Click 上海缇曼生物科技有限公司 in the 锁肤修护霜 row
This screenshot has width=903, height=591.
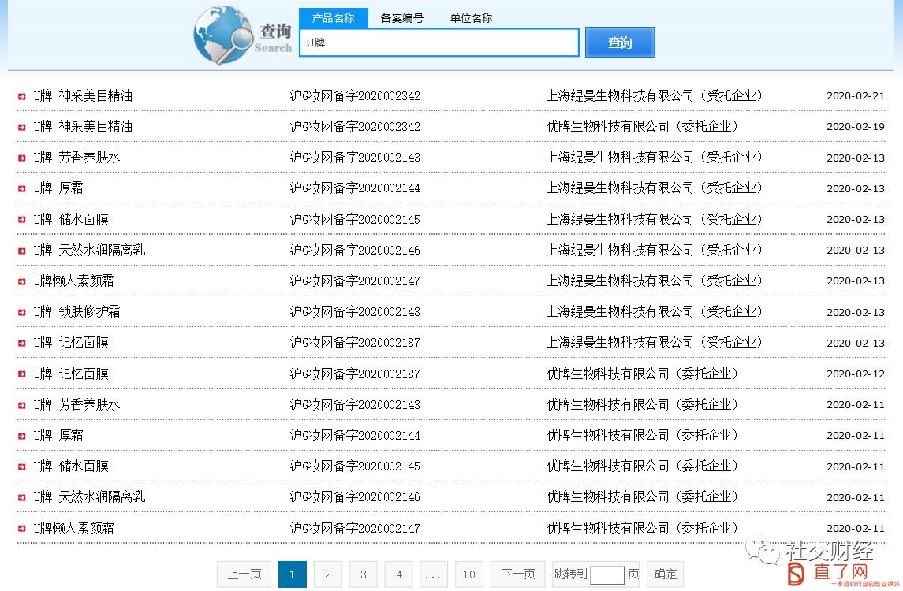(x=620, y=312)
